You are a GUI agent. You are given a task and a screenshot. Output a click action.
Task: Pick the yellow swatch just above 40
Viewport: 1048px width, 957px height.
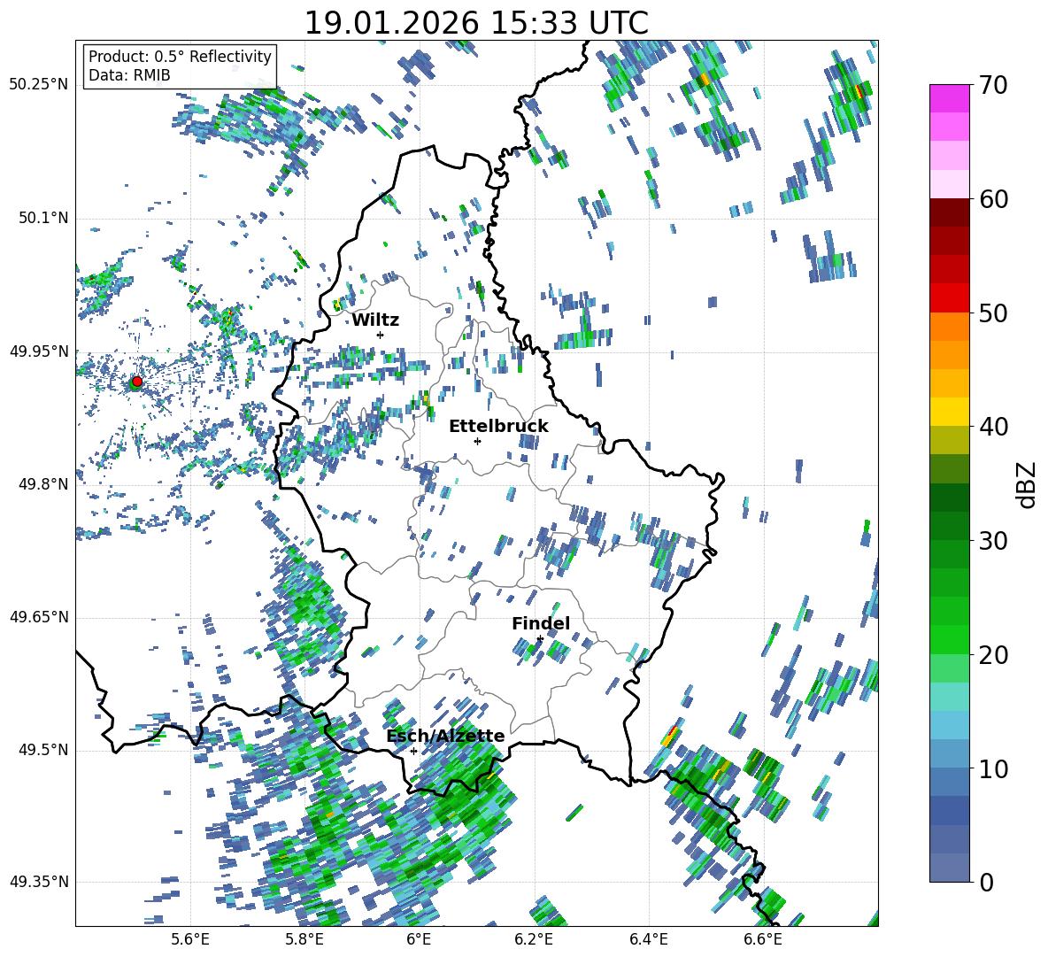(949, 412)
